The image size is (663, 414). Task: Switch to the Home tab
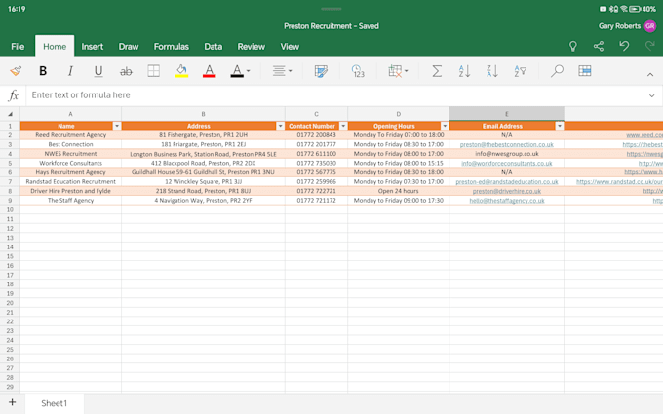[55, 47]
